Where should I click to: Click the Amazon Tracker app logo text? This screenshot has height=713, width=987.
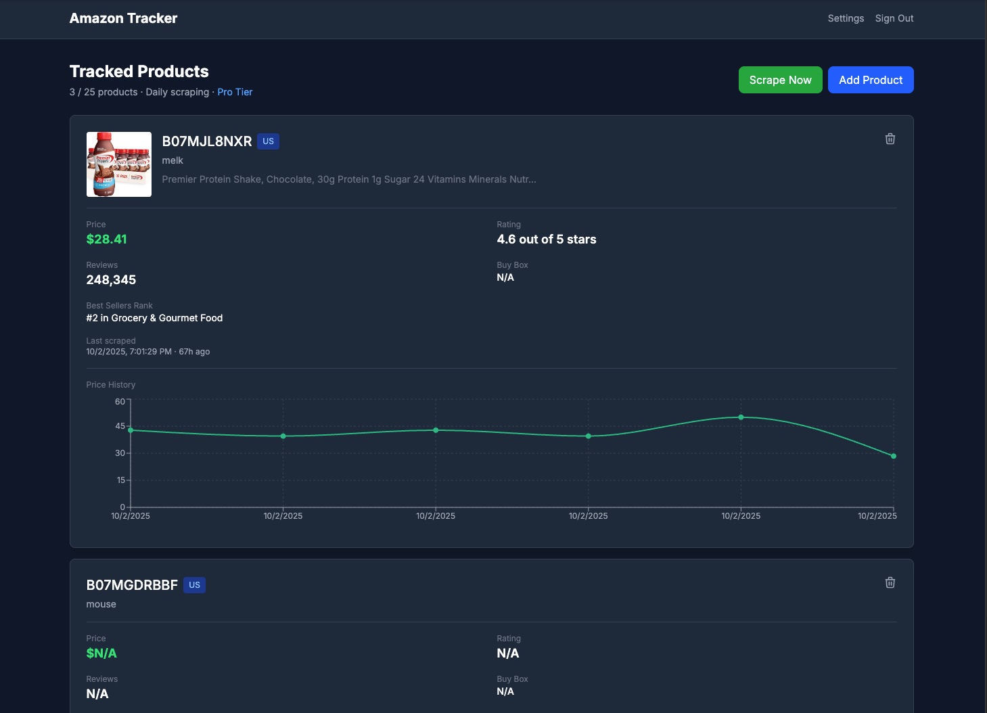click(x=122, y=18)
